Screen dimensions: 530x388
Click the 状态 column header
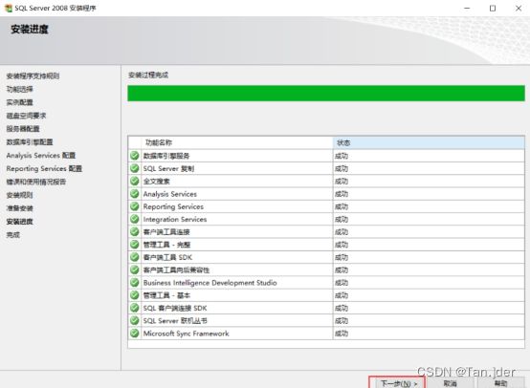click(x=429, y=142)
